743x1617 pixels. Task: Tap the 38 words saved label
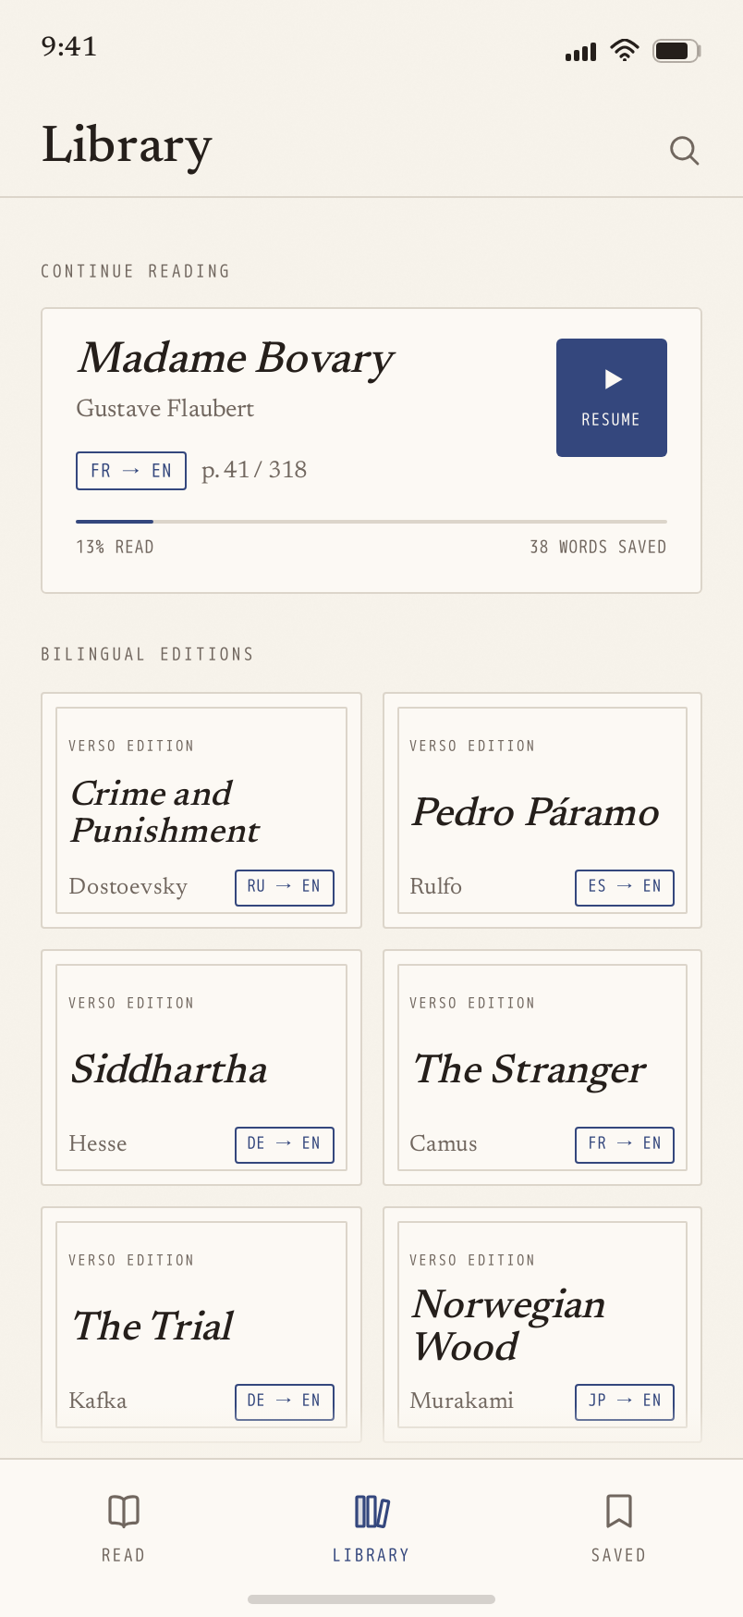click(598, 547)
